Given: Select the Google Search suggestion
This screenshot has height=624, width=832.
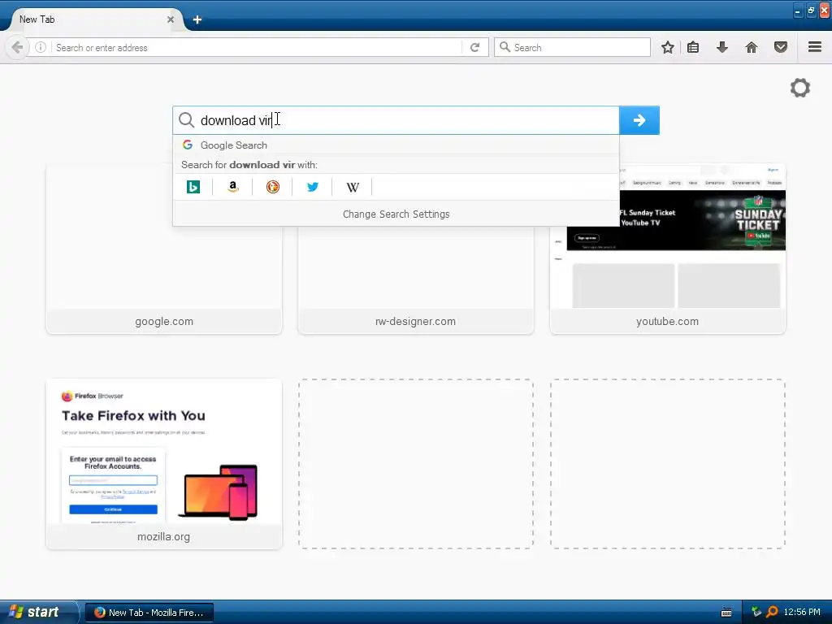Looking at the screenshot, I should point(396,145).
